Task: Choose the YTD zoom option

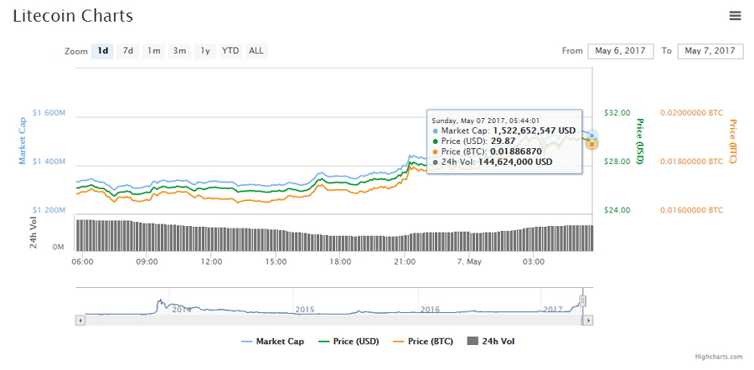Action: (x=231, y=51)
